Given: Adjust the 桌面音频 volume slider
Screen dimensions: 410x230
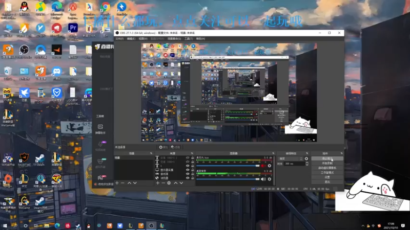Looking at the screenshot, I should click(x=228, y=179).
